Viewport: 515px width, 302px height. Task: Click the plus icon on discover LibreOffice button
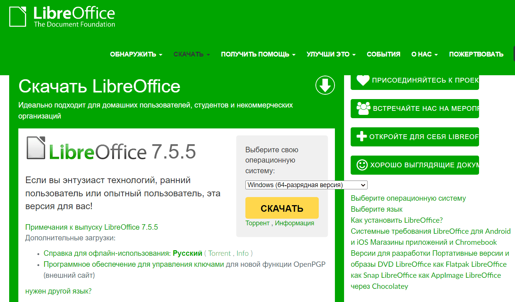[362, 137]
